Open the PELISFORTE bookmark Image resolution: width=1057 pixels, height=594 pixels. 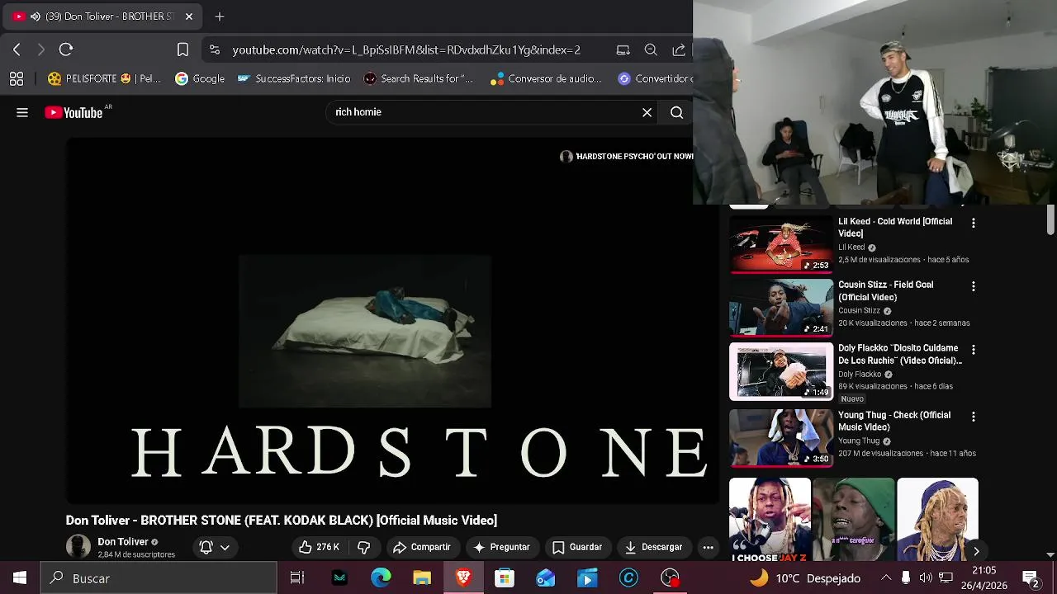pyautogui.click(x=104, y=78)
